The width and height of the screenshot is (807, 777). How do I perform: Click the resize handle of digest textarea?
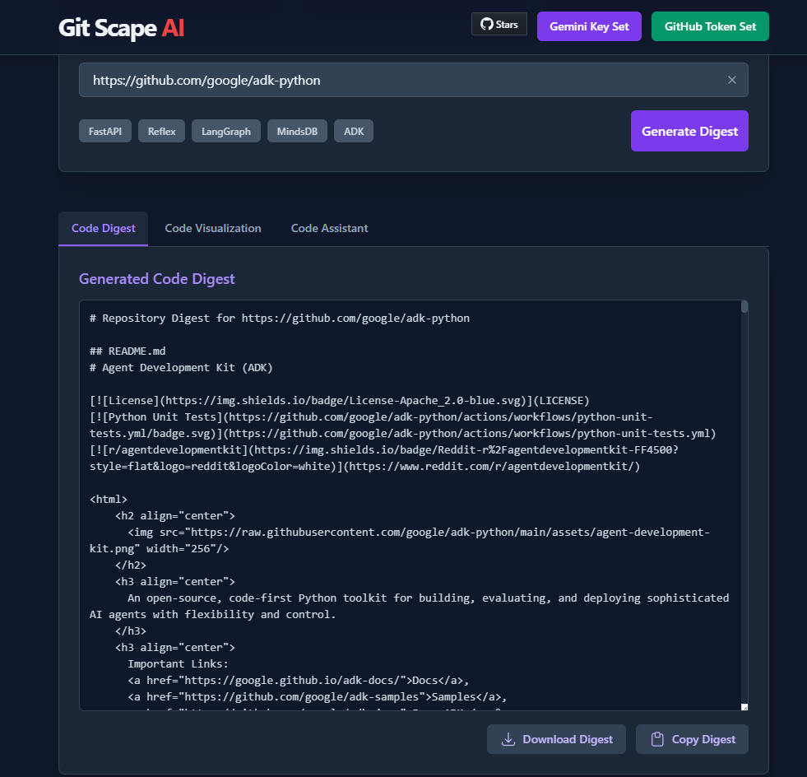pyautogui.click(x=744, y=706)
